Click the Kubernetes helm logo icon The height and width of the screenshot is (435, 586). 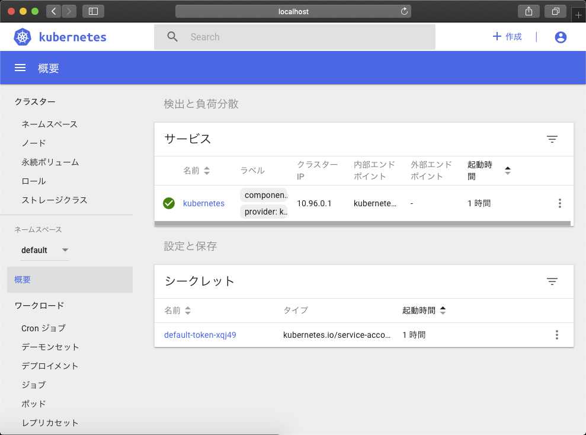23,37
